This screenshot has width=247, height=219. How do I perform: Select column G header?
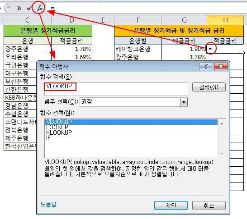[184, 20]
